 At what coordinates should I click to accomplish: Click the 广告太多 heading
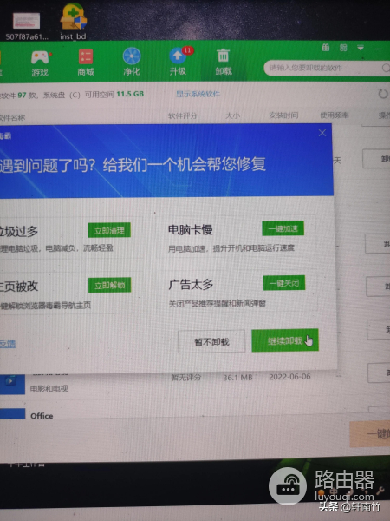191,285
